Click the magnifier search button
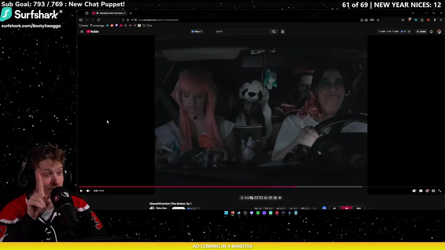The image size is (445, 250). pos(274,32)
